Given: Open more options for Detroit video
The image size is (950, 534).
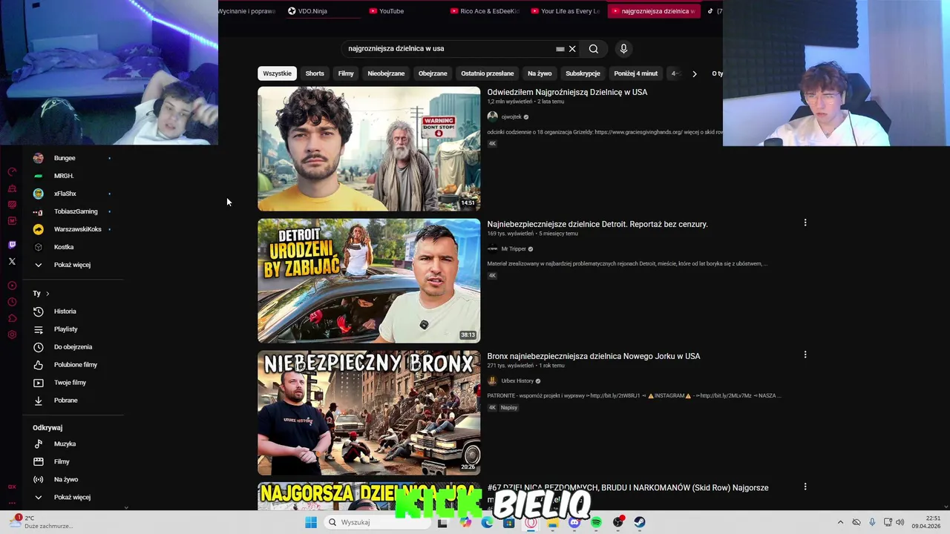Looking at the screenshot, I should pos(805,222).
